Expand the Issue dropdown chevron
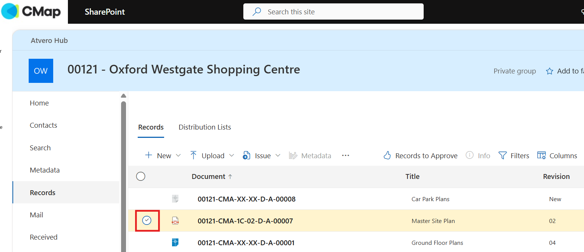The image size is (584, 252). coord(278,156)
